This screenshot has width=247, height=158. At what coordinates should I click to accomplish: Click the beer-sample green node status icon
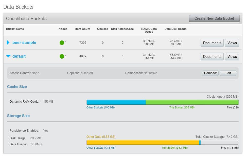tap(62, 43)
